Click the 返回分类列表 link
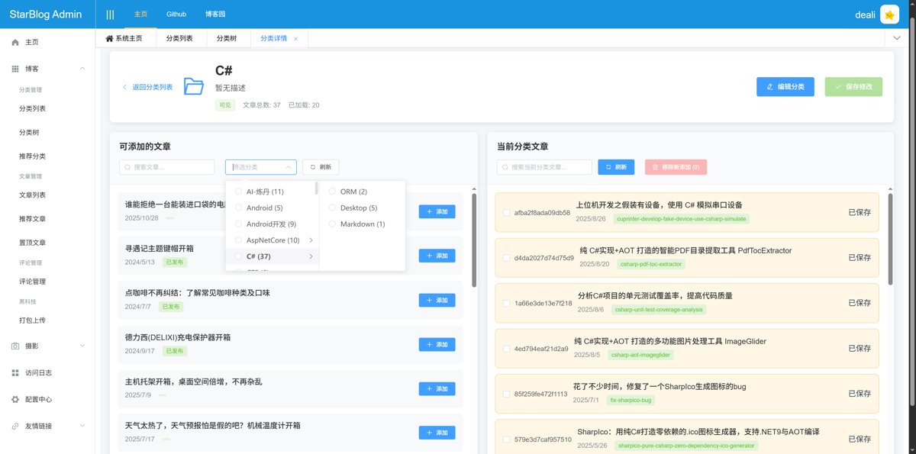 (x=148, y=87)
